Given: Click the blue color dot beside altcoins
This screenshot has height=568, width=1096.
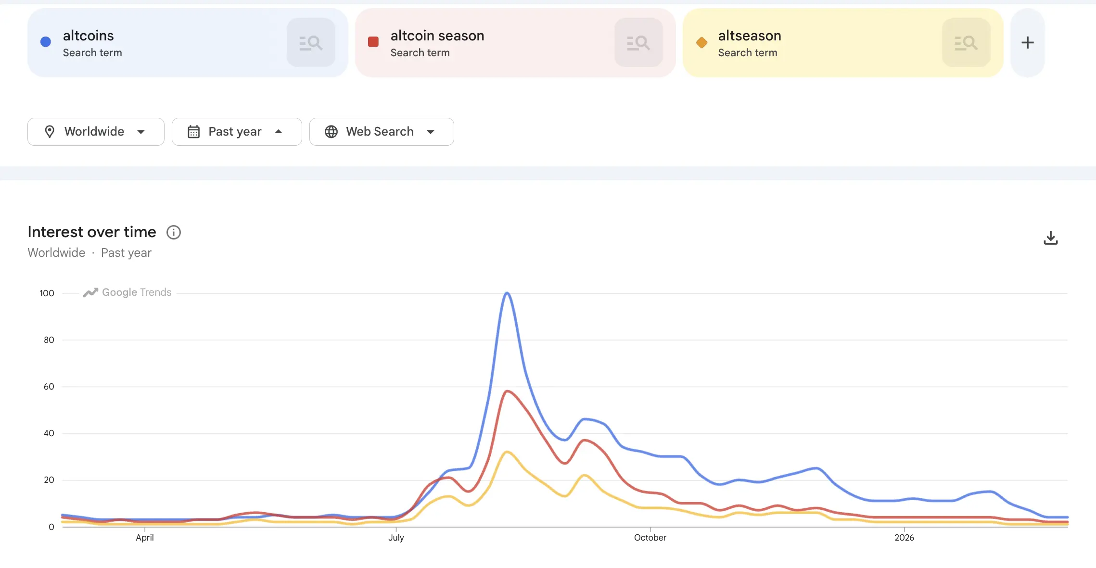Looking at the screenshot, I should [45, 42].
